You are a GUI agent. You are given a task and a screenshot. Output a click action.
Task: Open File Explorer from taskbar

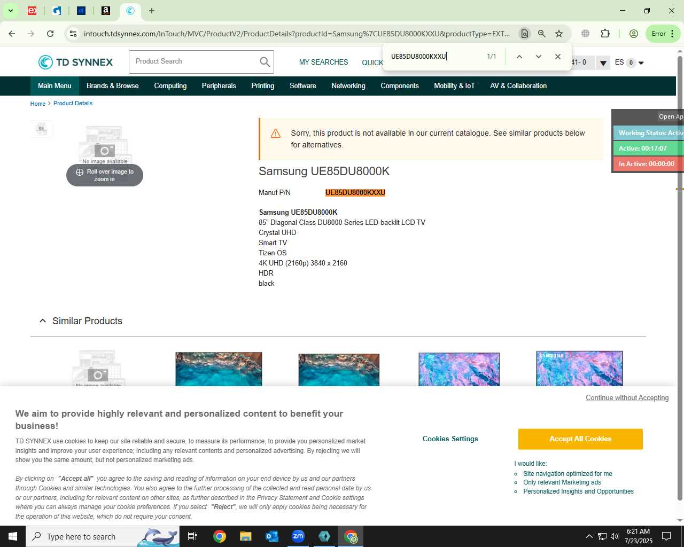245,536
